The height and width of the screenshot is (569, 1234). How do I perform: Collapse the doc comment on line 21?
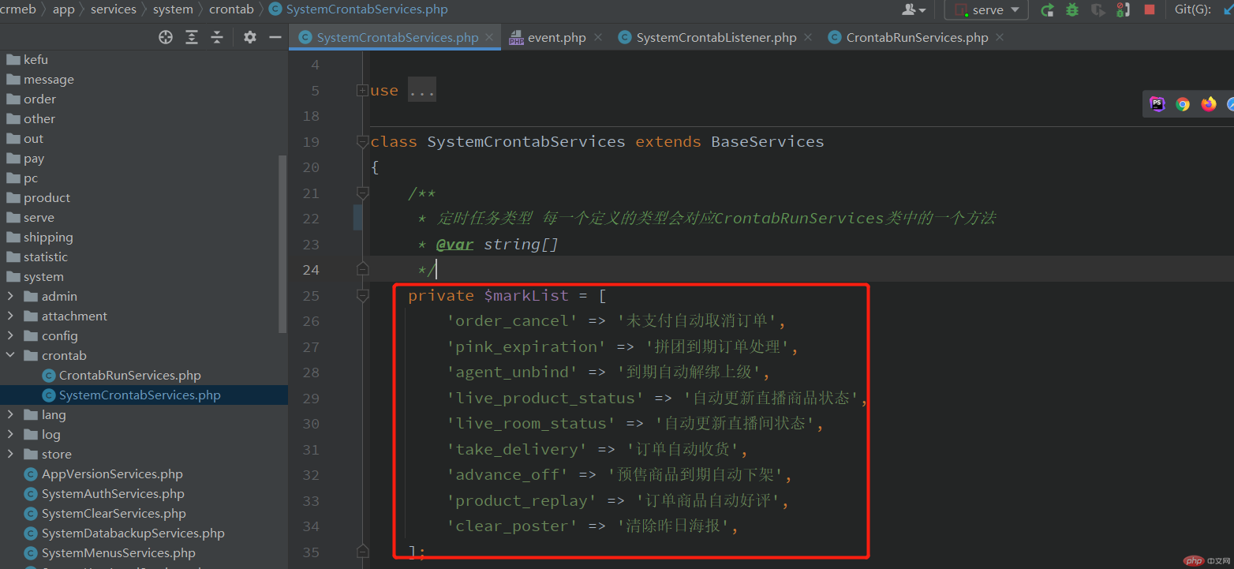[x=362, y=193]
